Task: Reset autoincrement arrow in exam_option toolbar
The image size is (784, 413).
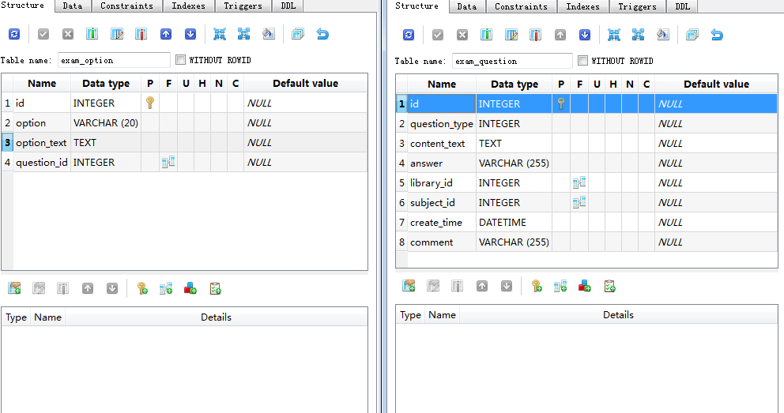Action: [322, 34]
